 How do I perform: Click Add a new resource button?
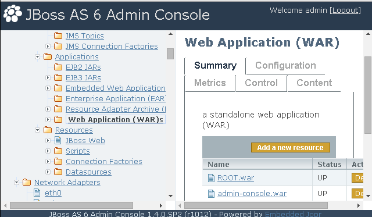(291, 147)
